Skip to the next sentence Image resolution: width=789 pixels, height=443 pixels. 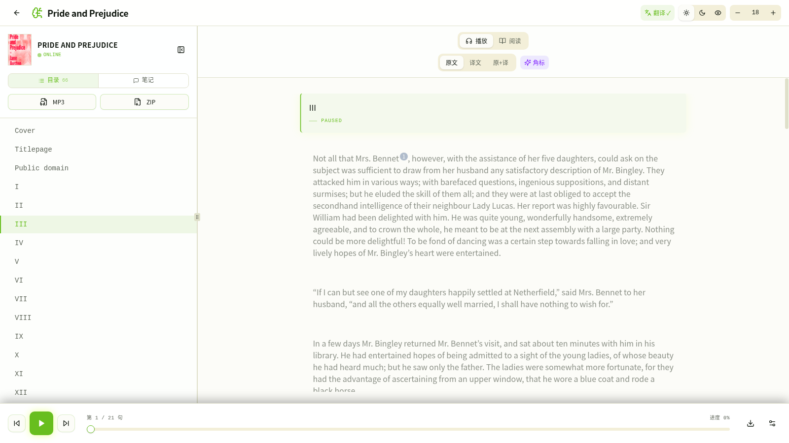(x=66, y=423)
